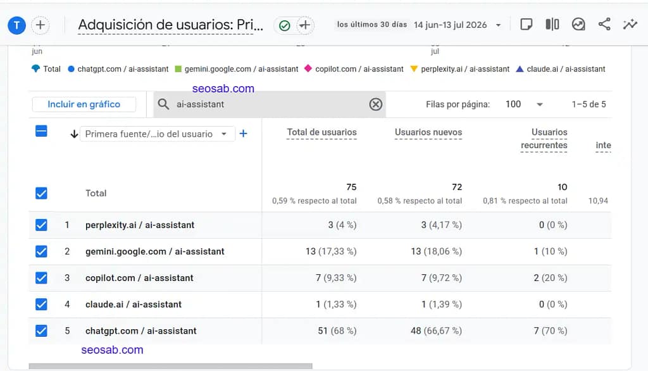Image resolution: width=648 pixels, height=371 pixels.
Task: Toggle the select-all rows header checkbox
Action: (41, 132)
